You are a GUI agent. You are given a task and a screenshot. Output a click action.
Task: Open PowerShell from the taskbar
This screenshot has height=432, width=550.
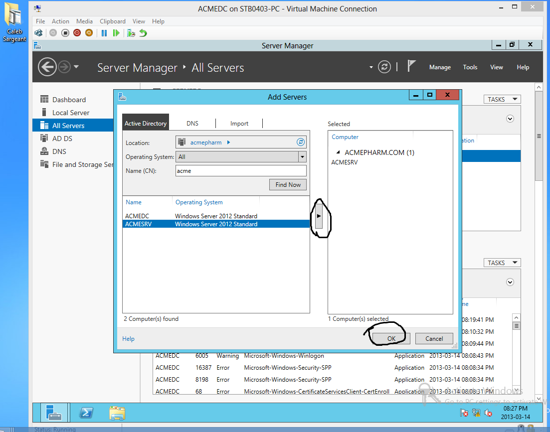[86, 413]
